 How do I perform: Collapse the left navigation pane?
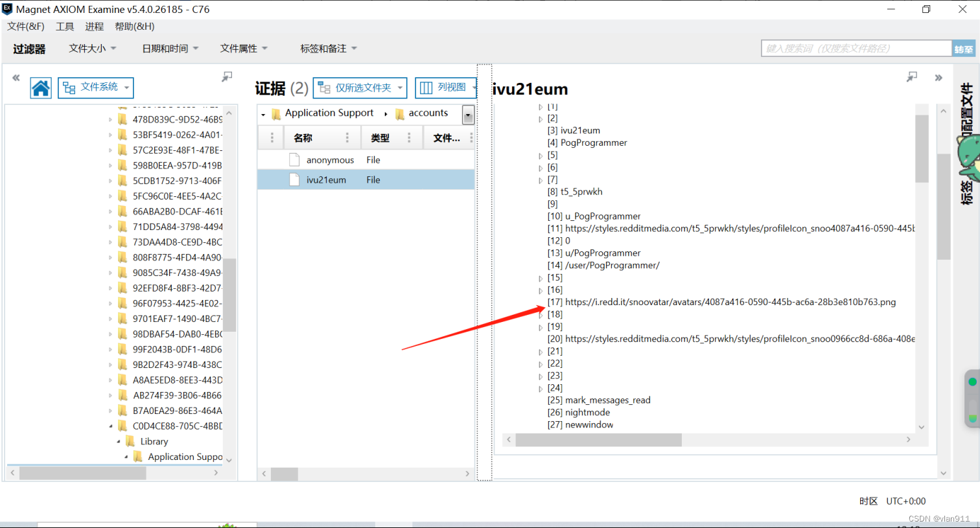tap(16, 78)
